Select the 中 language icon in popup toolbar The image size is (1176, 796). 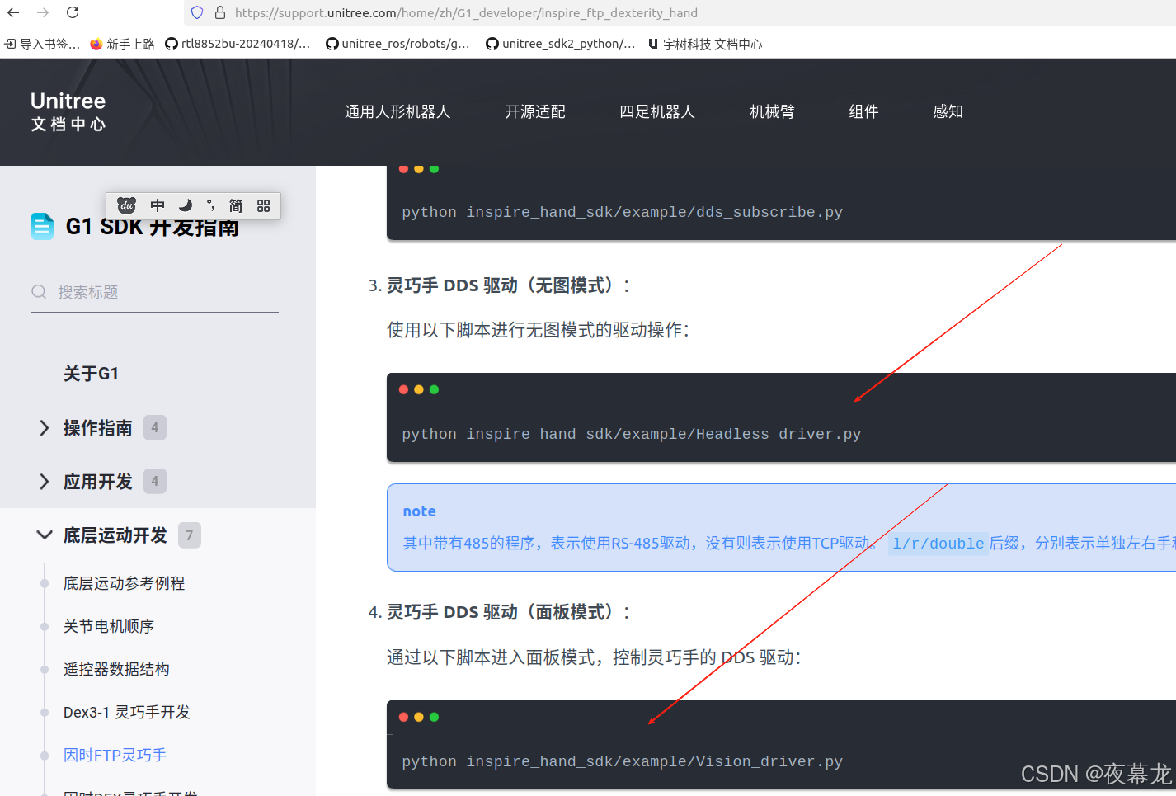click(157, 205)
